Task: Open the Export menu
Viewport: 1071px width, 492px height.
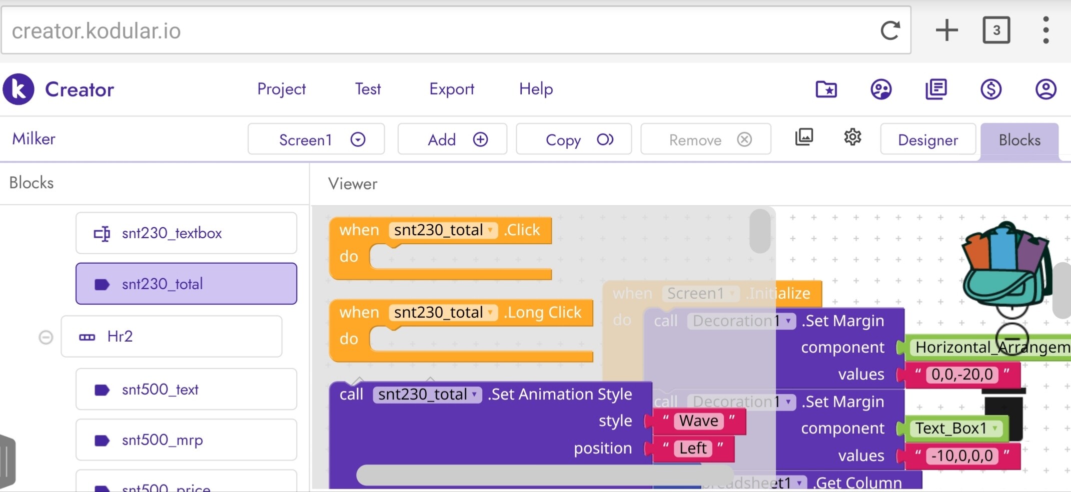Action: (452, 89)
